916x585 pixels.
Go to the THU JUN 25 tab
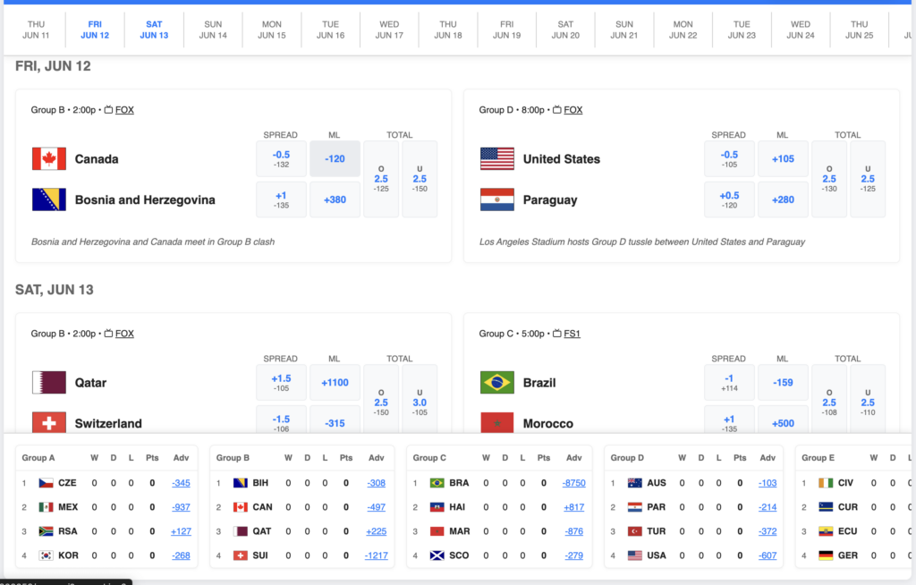coord(860,30)
